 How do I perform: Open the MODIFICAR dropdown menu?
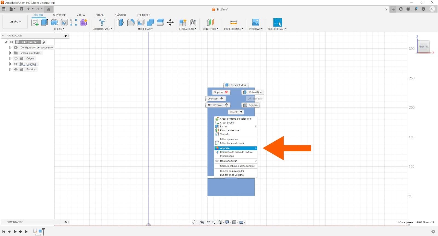click(x=145, y=29)
